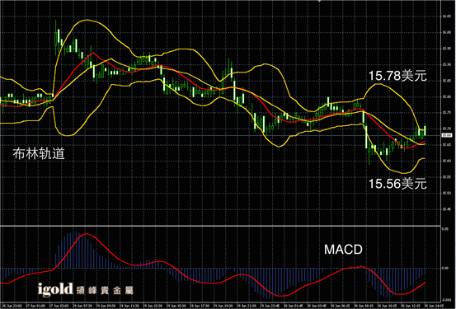This screenshot has height=309, width=456.
Task: Click the chart shift triangle marker at top
Action: (x=319, y=1)
